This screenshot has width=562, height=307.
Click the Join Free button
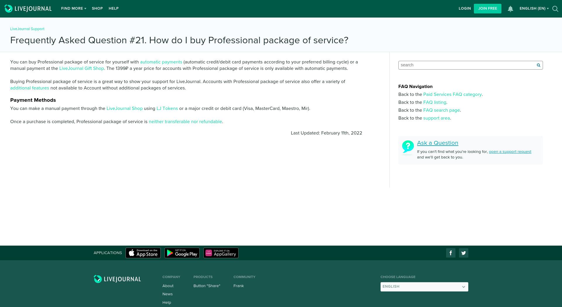487,8
